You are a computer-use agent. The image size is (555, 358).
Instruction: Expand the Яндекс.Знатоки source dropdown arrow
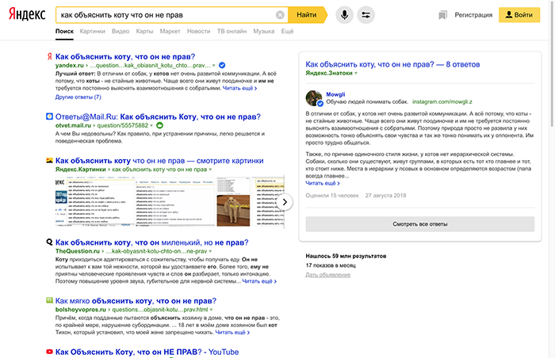[x=356, y=73]
